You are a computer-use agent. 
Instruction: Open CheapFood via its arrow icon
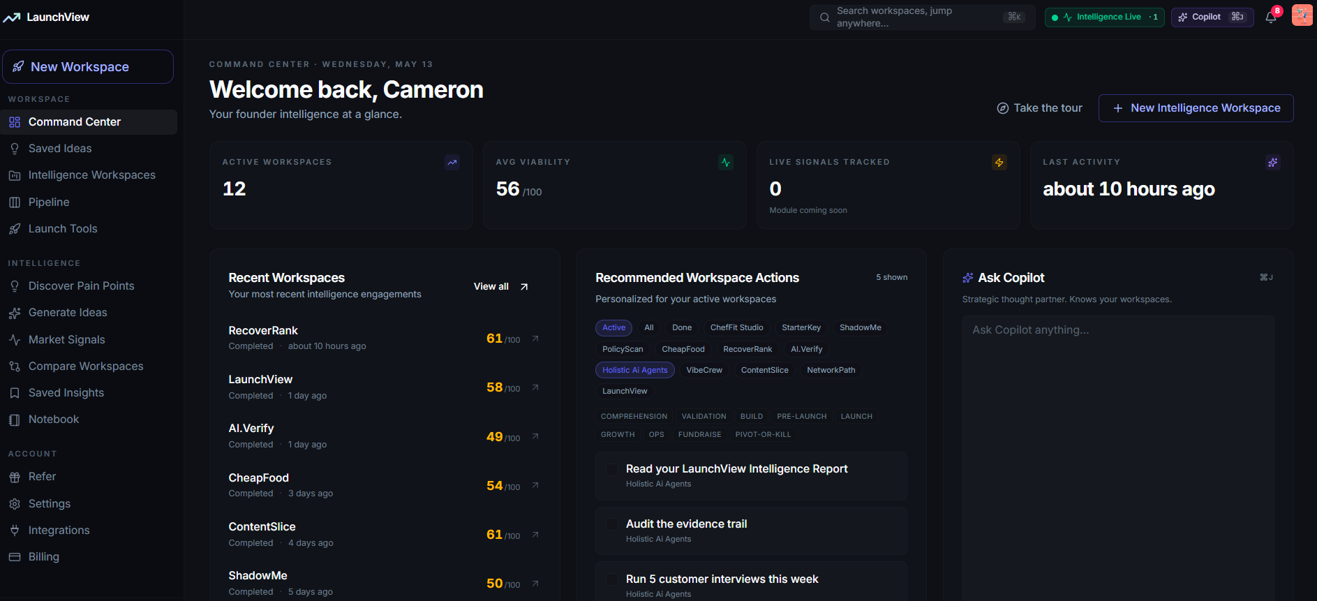click(535, 485)
